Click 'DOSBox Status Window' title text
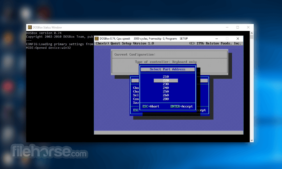 click(x=47, y=27)
